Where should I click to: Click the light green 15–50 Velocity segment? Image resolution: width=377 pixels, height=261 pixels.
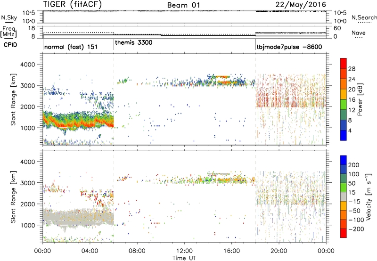344,188
